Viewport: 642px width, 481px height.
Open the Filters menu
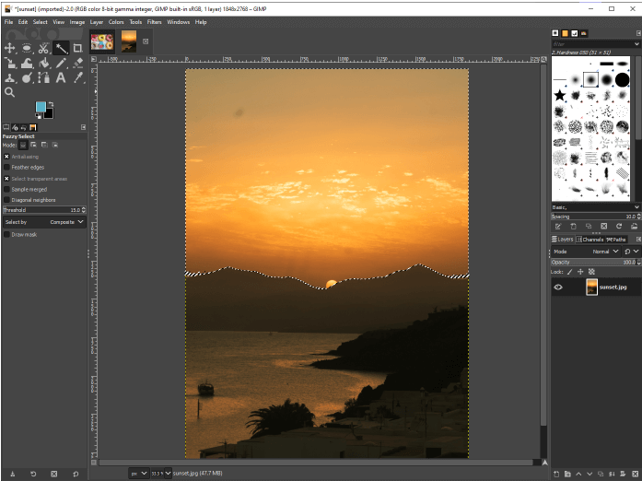(154, 21)
